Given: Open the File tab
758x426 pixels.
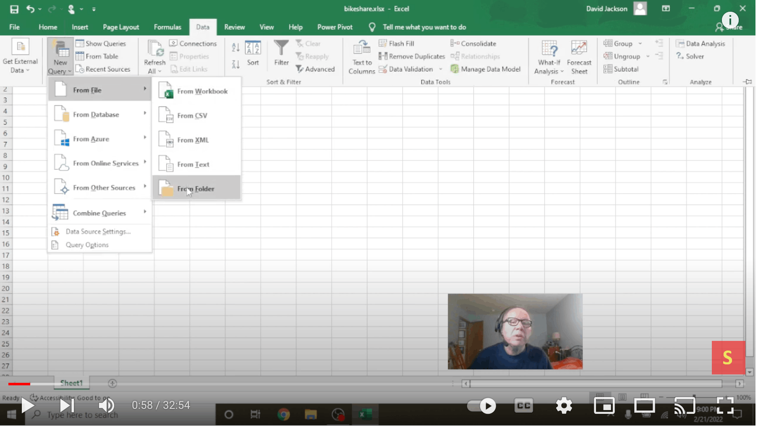Looking at the screenshot, I should tap(14, 27).
